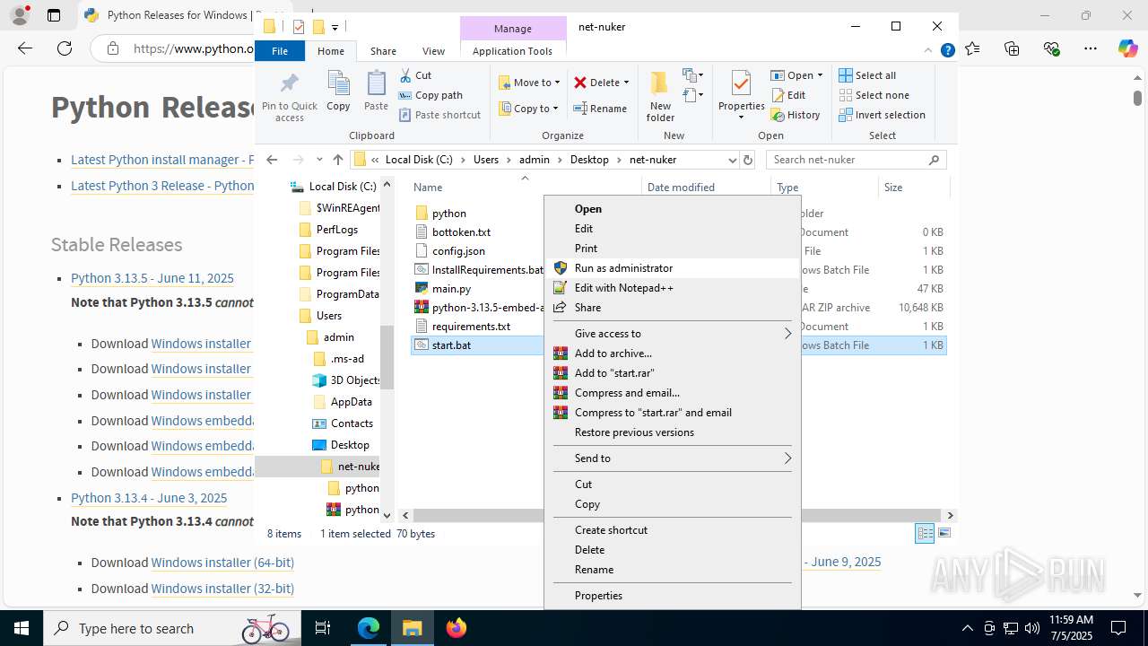Choose Create shortcut in context menu
Viewport: 1148px width, 646px height.
673,529
